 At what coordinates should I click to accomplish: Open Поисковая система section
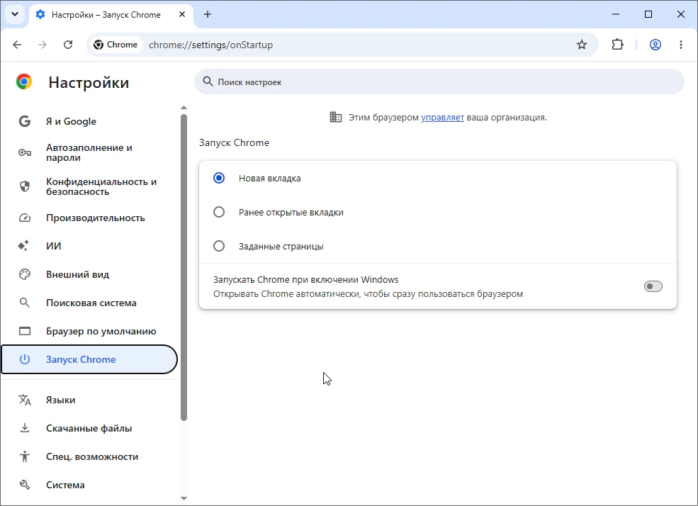[89, 303]
